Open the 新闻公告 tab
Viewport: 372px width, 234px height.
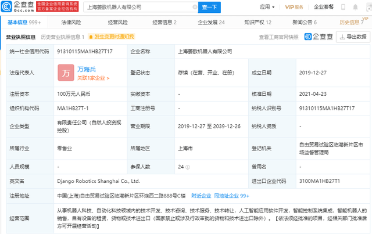[x=305, y=22]
